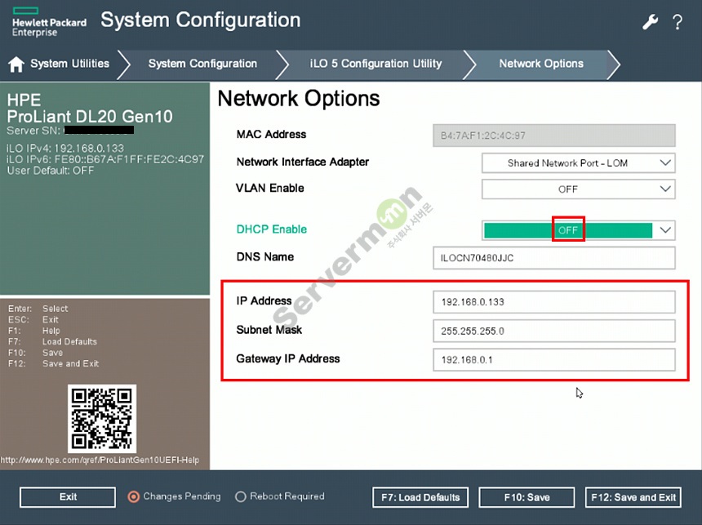Click the DHCP Enable label
Viewport: 702px width, 525px height.
point(272,229)
